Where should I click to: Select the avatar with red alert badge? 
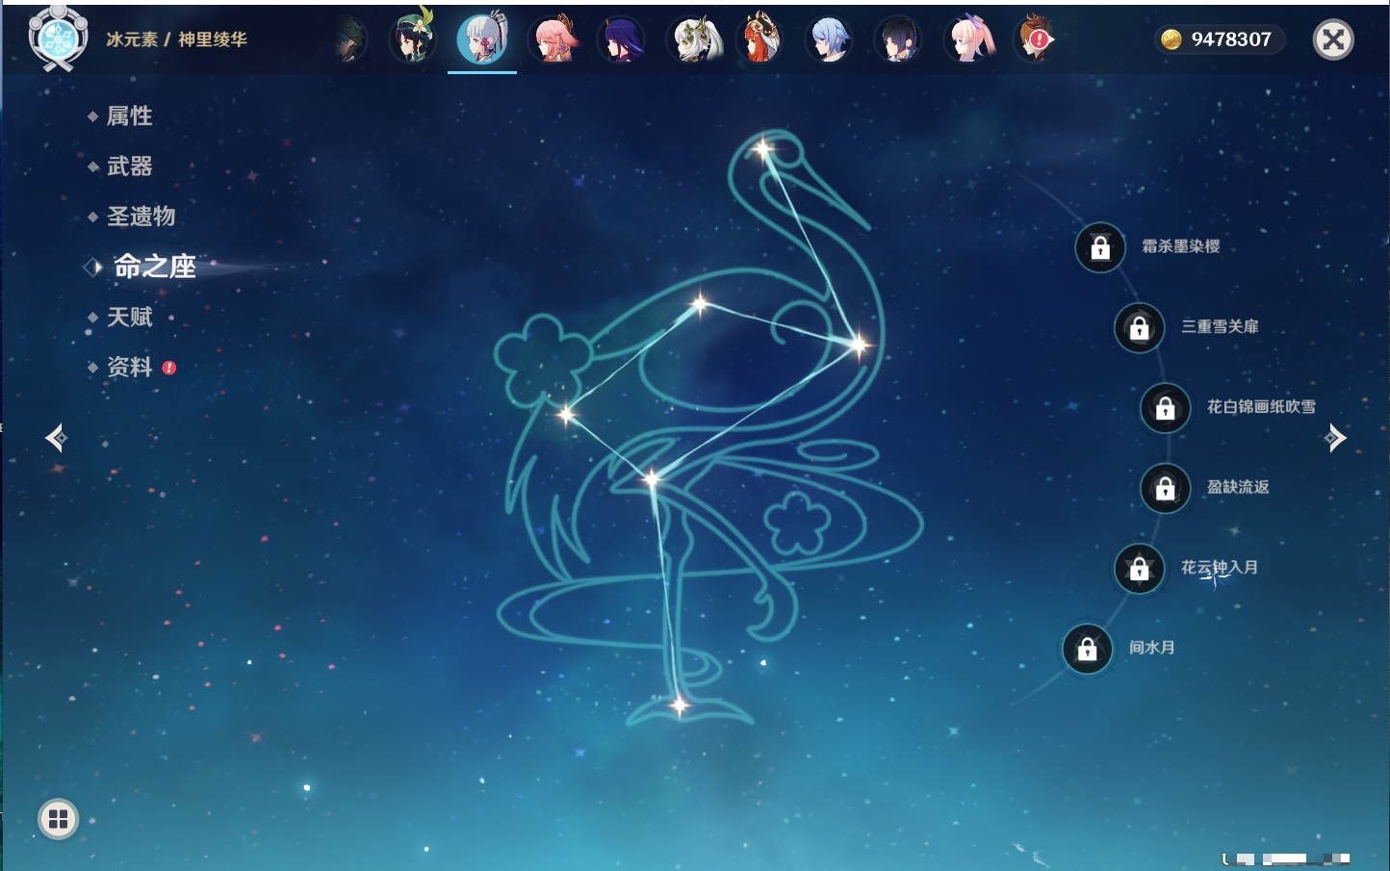point(1037,39)
